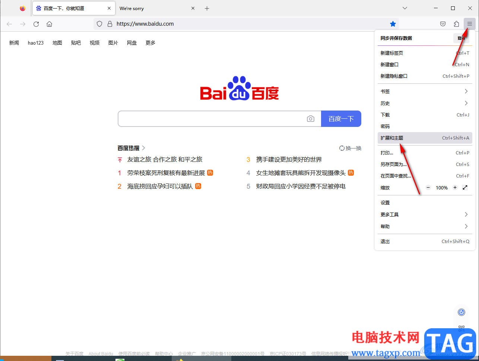Image resolution: width=479 pixels, height=361 pixels.
Task: Open the hao123 navigation link
Action: click(x=36, y=43)
